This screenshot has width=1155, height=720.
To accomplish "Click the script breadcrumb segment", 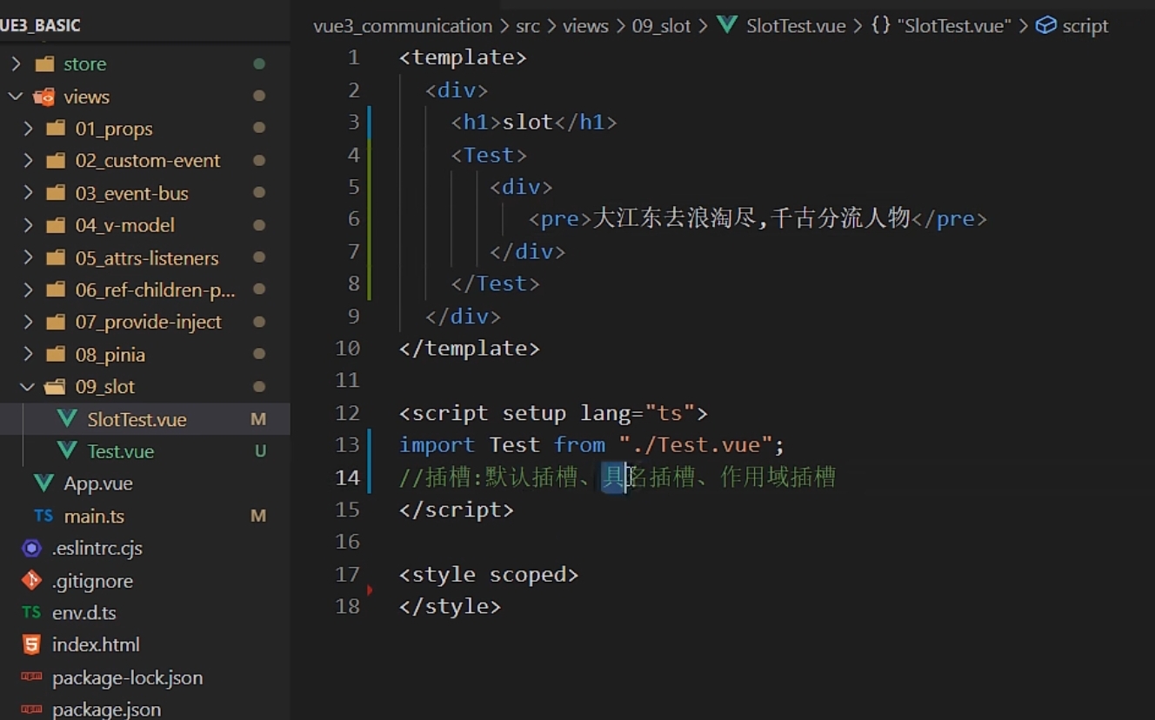I will [1085, 26].
